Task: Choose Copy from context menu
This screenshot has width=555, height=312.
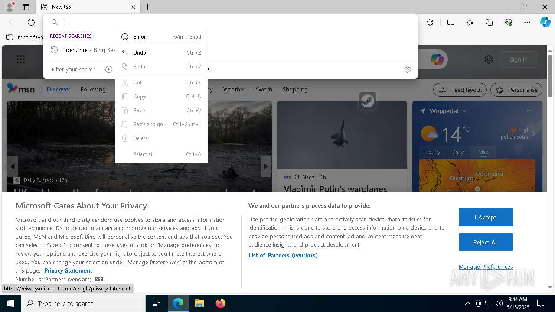Action: [161, 97]
